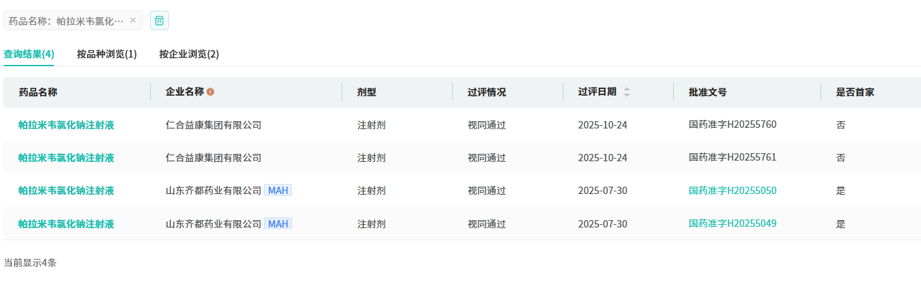The width and height of the screenshot is (921, 281).
Task: Click MAH badge in the fourth row
Action: [x=277, y=224]
